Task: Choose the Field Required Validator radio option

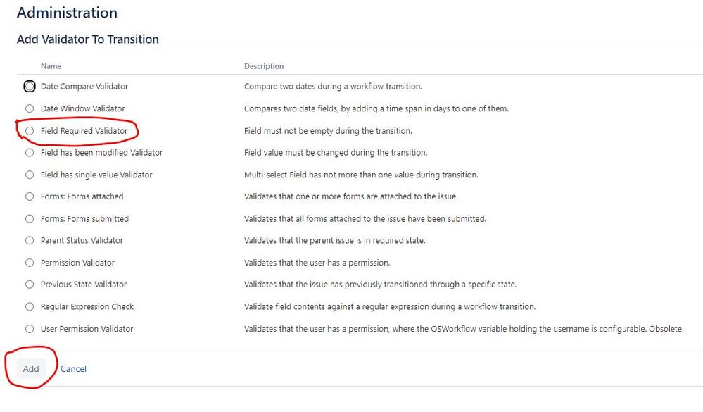Action: [x=30, y=131]
